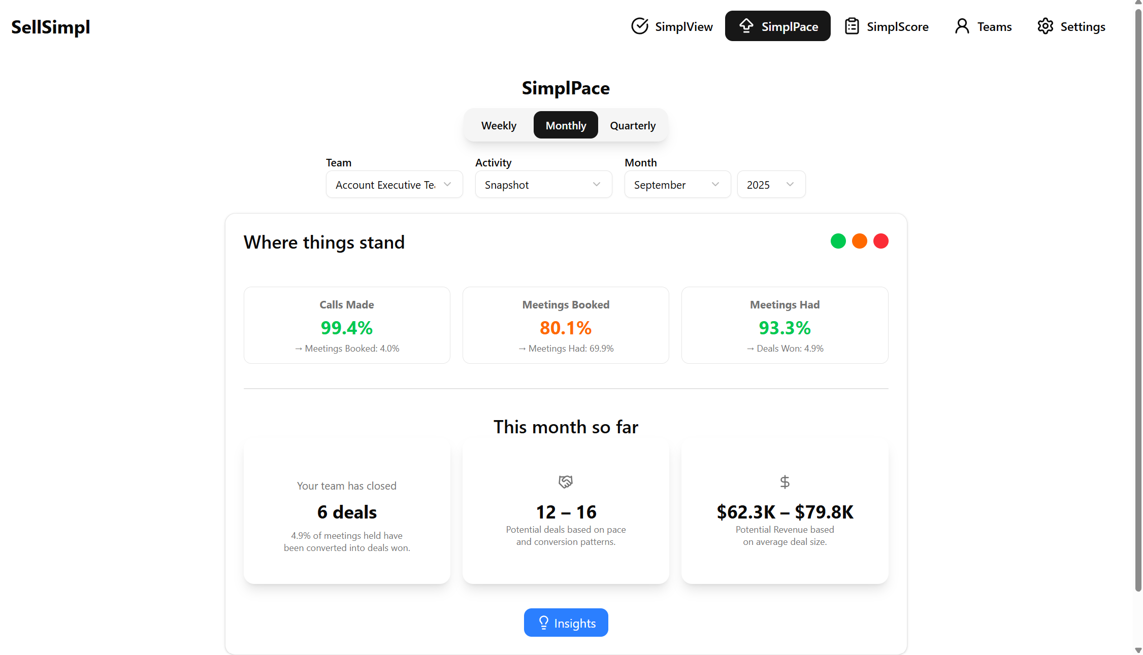Click the dollar sign icon on revenue card
The width and height of the screenshot is (1143, 655).
(x=785, y=482)
